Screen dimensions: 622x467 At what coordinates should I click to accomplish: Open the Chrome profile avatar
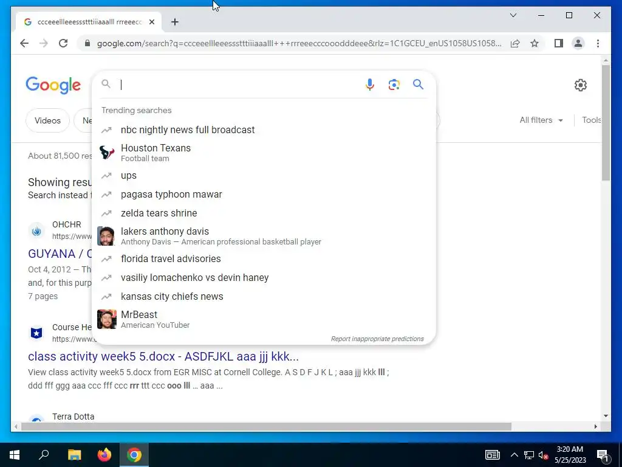coord(578,43)
